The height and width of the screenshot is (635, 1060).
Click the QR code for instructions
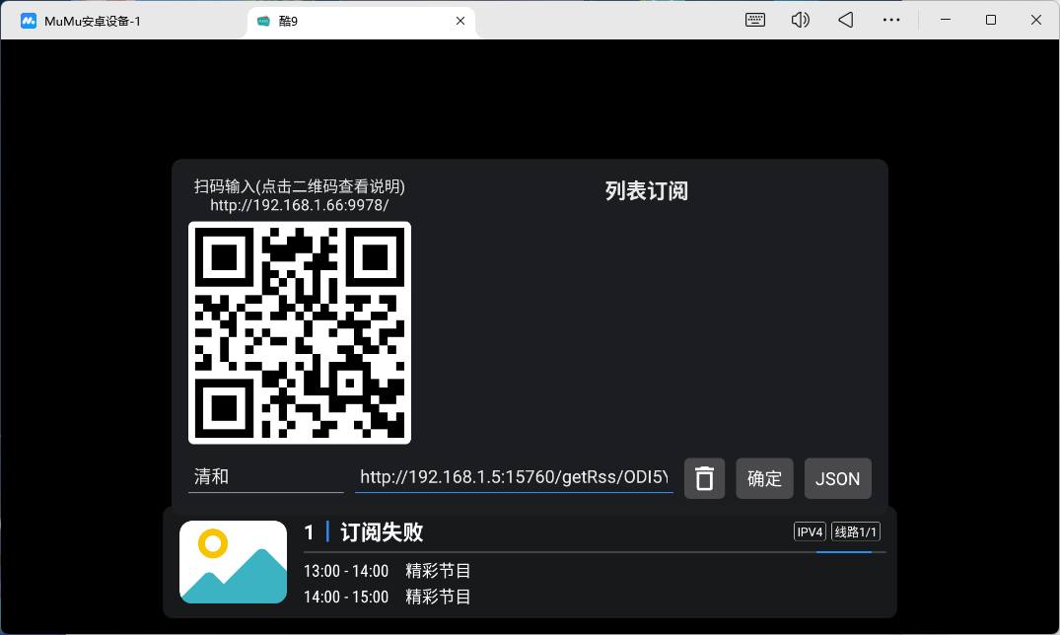300,332
